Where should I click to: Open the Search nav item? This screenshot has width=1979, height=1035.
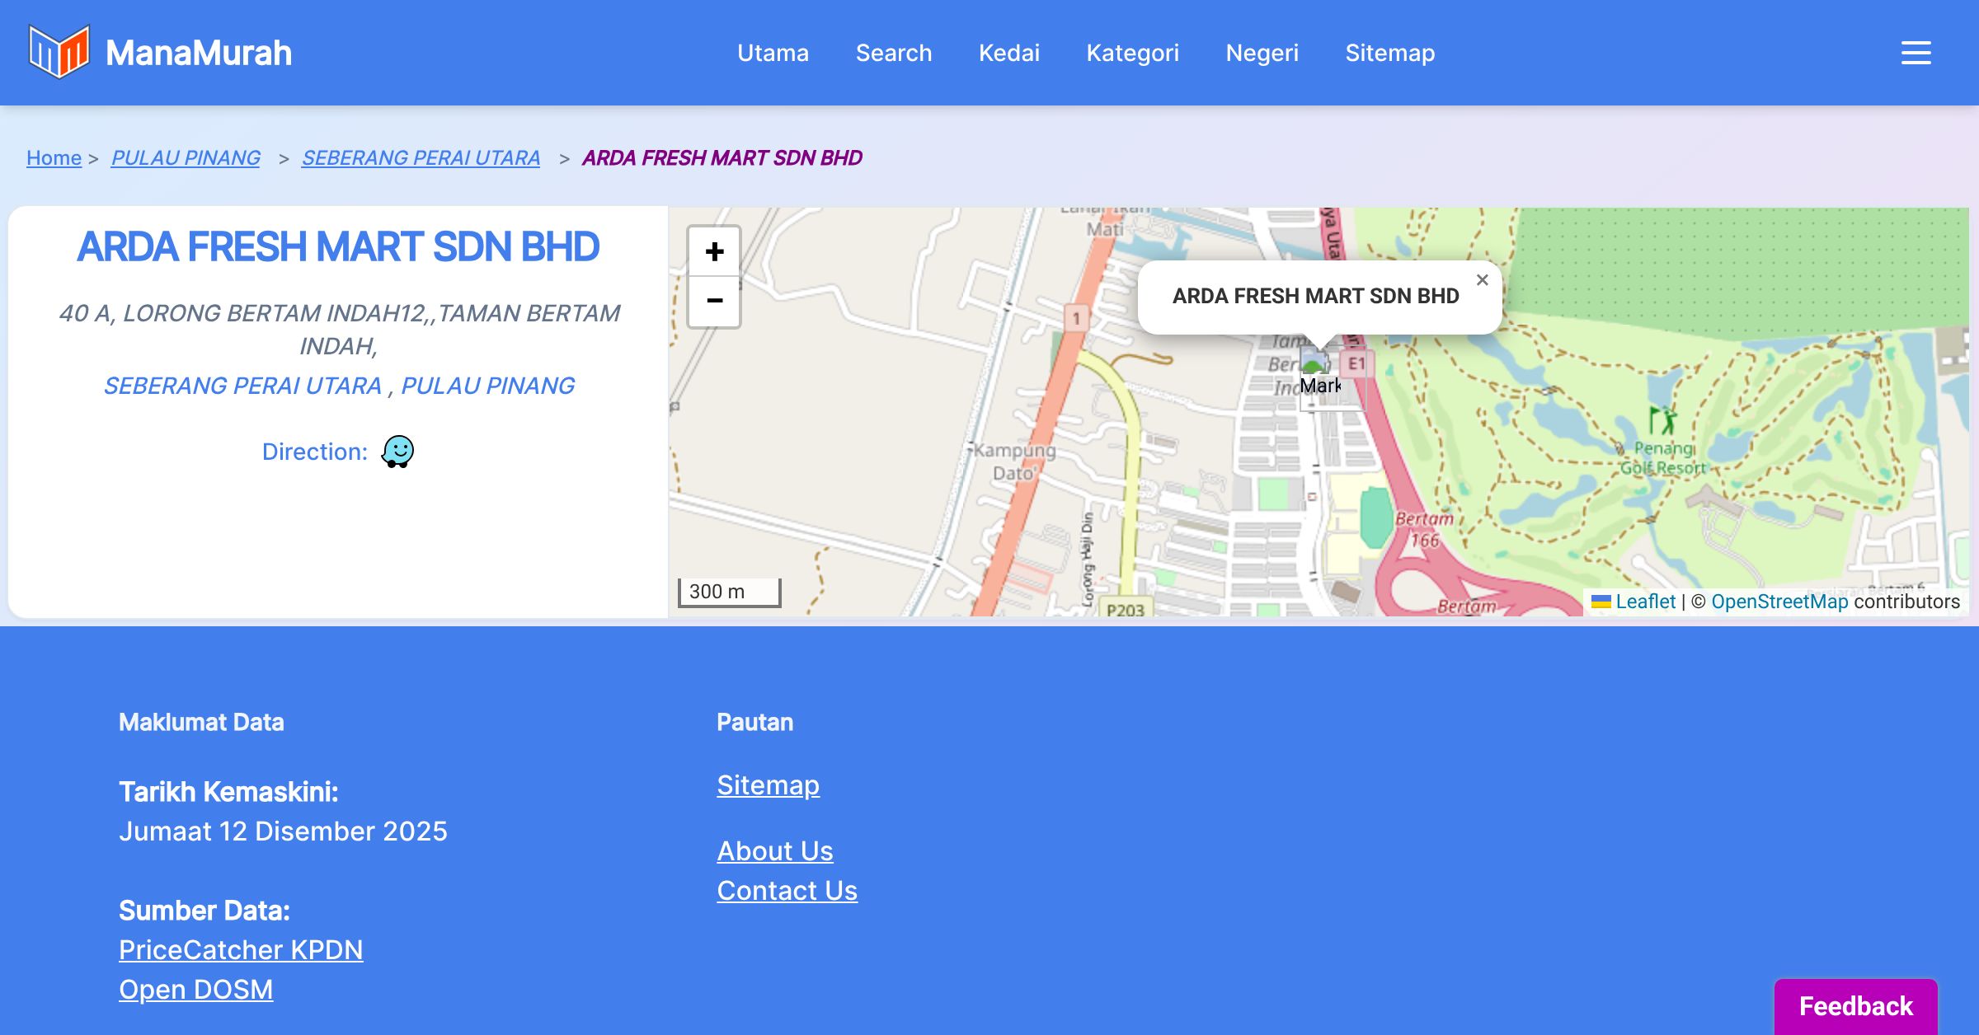point(893,53)
